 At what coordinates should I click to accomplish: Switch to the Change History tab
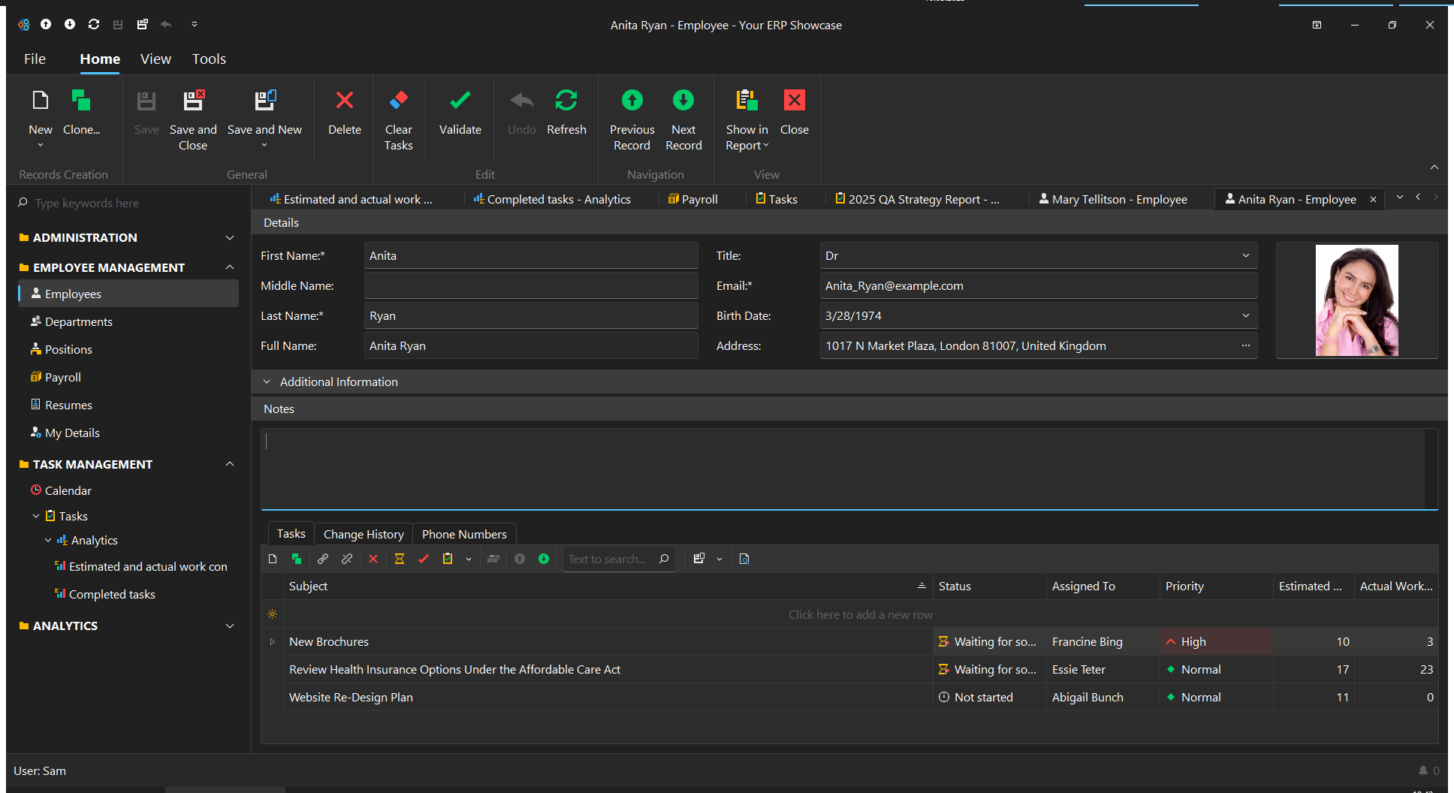pyautogui.click(x=363, y=535)
